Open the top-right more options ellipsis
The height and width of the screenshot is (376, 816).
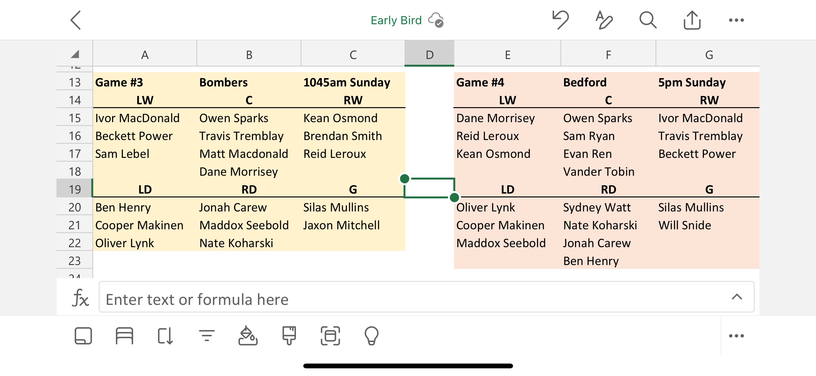tap(736, 20)
